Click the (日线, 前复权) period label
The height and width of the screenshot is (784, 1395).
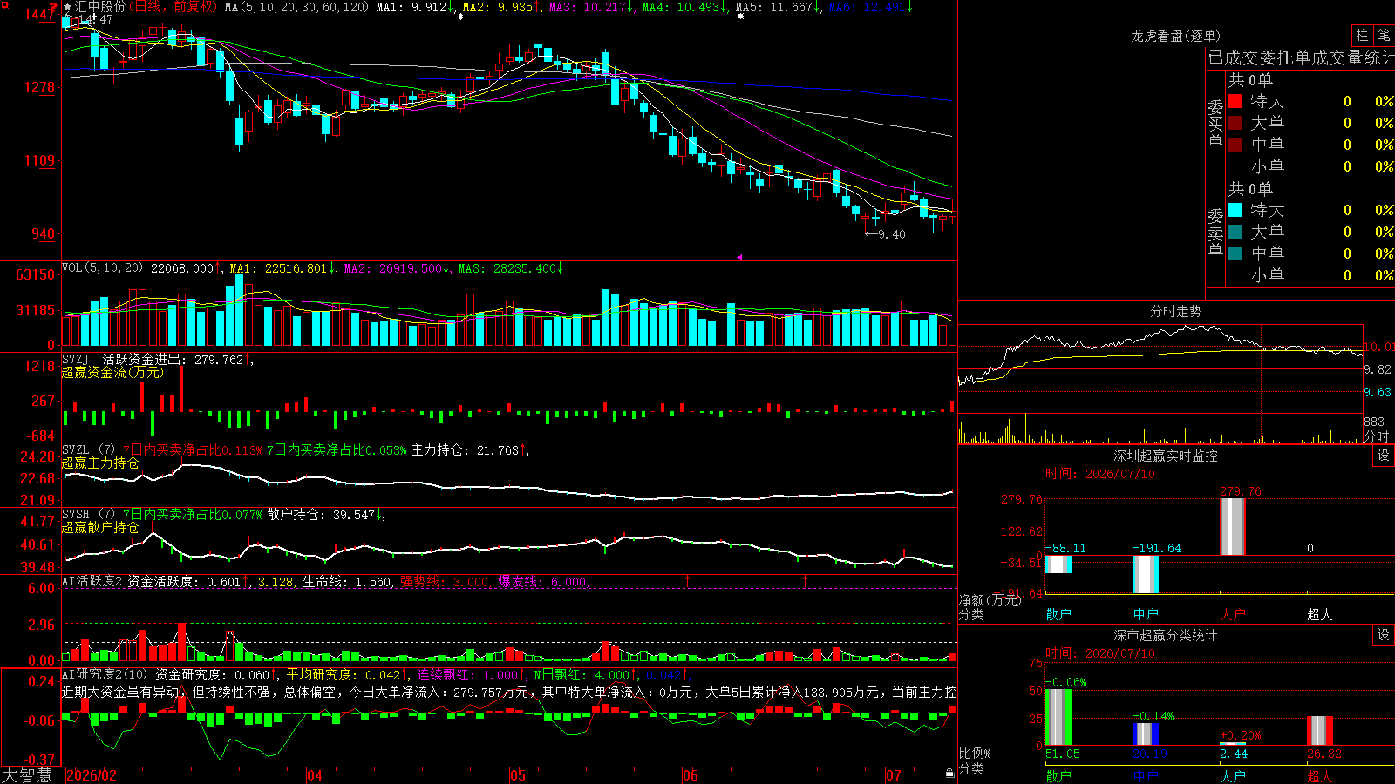point(174,7)
